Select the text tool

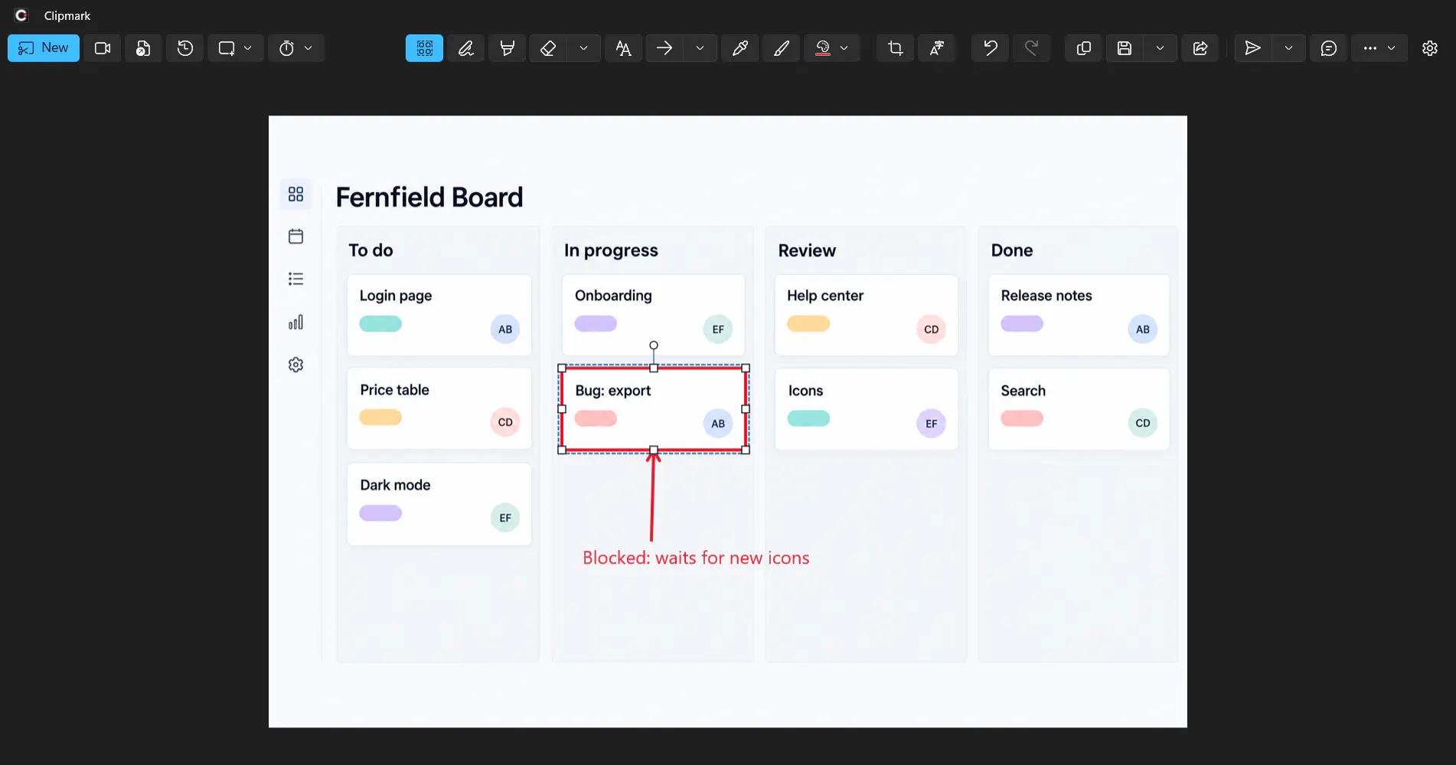(x=624, y=48)
